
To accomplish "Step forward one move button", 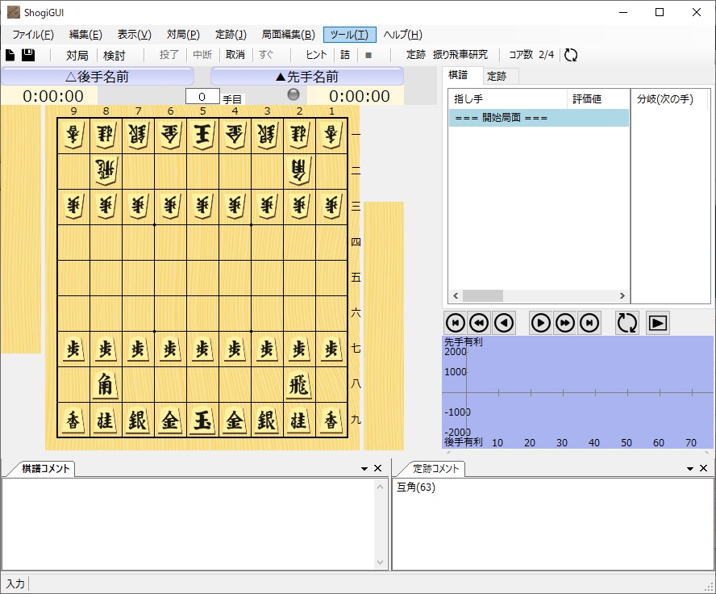I will click(x=541, y=323).
